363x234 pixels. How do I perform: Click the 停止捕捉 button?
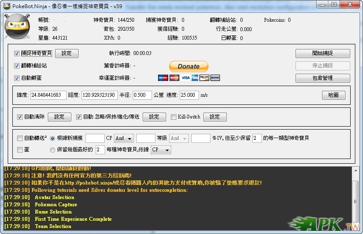pos(323,66)
